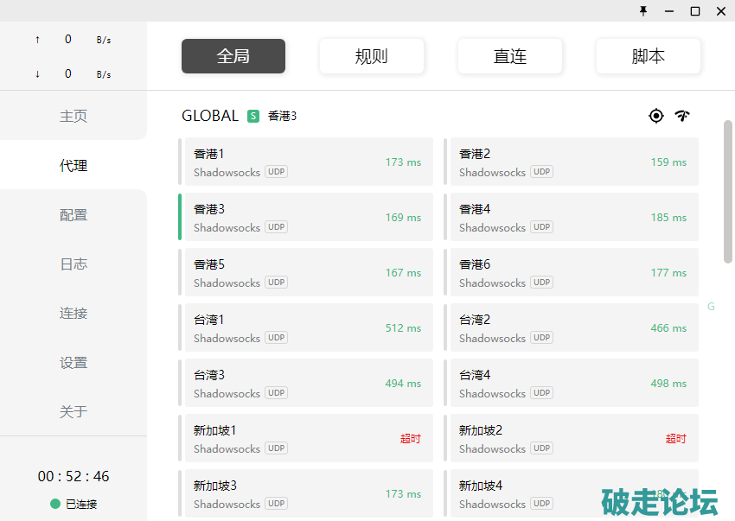Click the download speed arrow indicator
This screenshot has height=521, width=735.
point(37,74)
